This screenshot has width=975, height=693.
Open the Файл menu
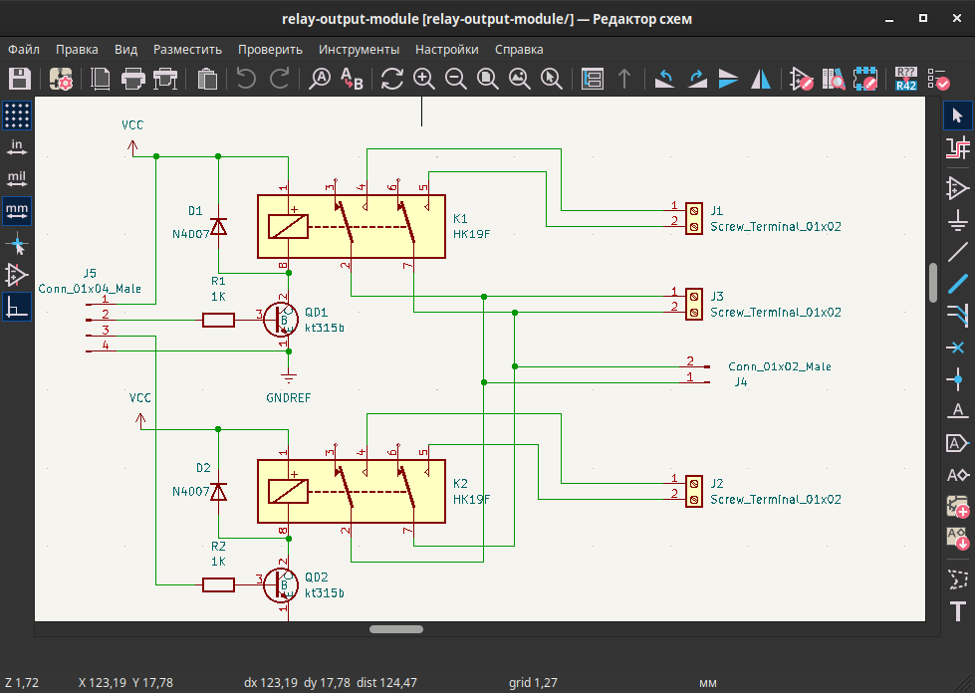(x=23, y=49)
